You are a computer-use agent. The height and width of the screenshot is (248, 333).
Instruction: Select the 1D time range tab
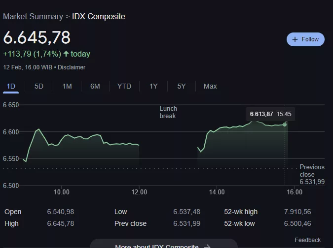pos(11,86)
